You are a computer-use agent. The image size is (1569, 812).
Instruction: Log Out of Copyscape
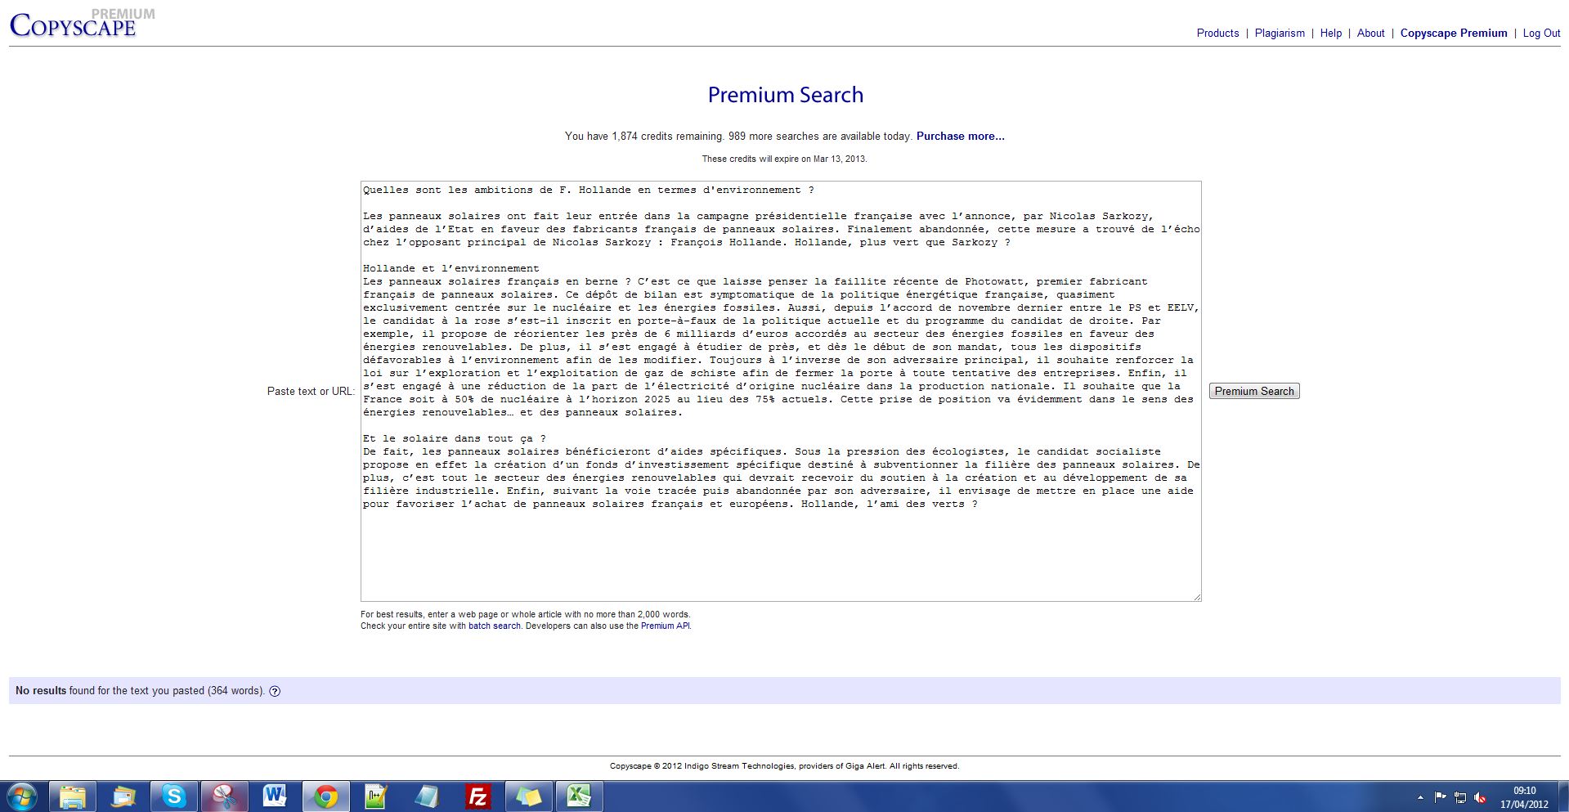1541,34
